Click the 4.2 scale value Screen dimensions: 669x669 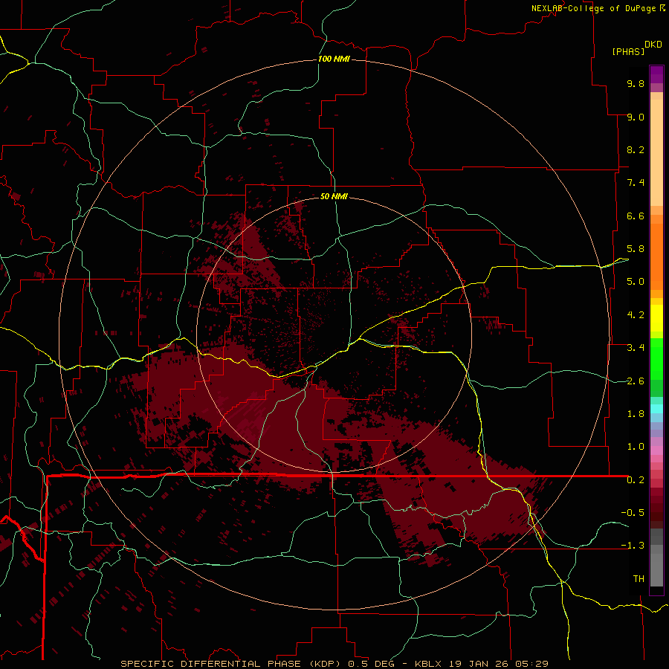click(636, 315)
